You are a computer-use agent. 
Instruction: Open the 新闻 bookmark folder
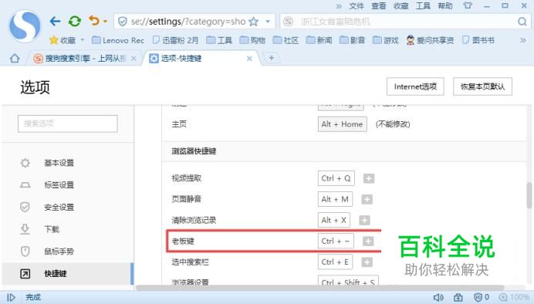pyautogui.click(x=319, y=40)
